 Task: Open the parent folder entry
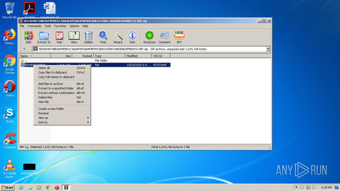26,60
